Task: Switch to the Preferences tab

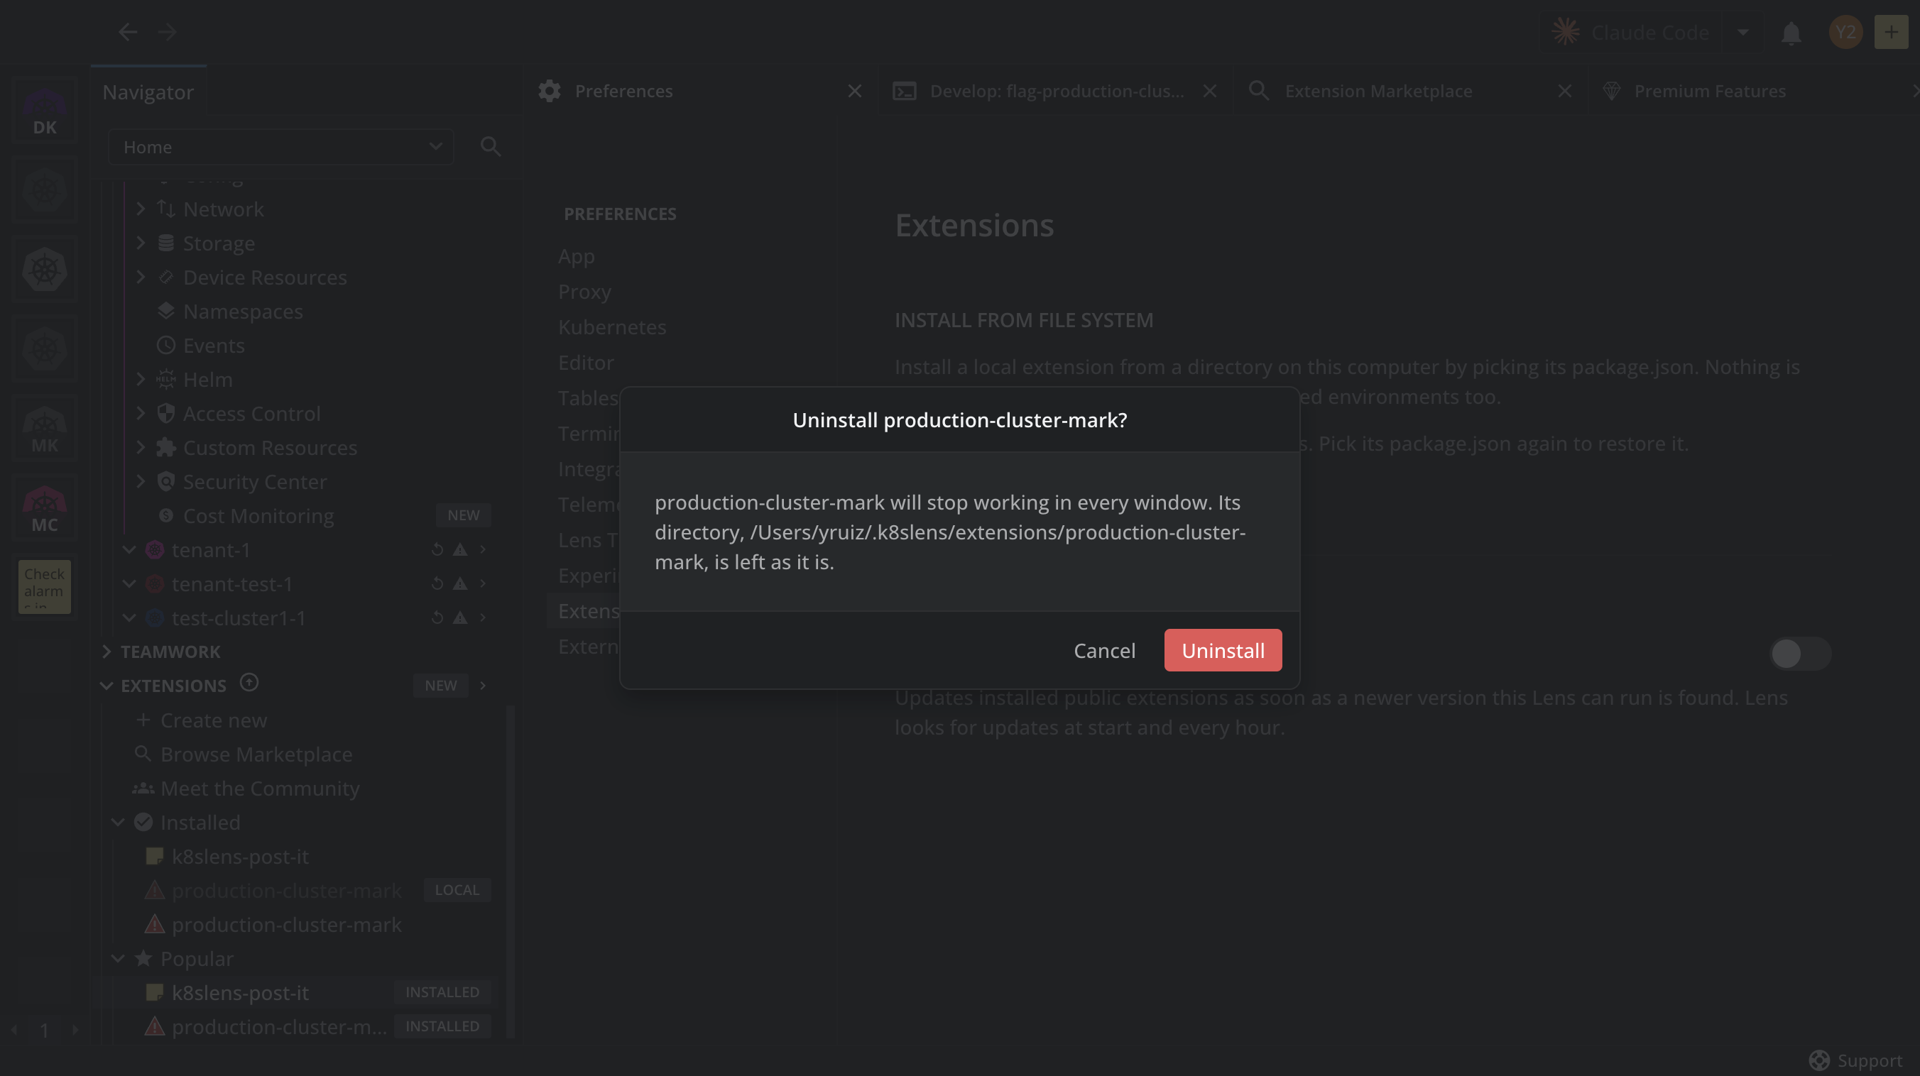Action: pos(623,91)
